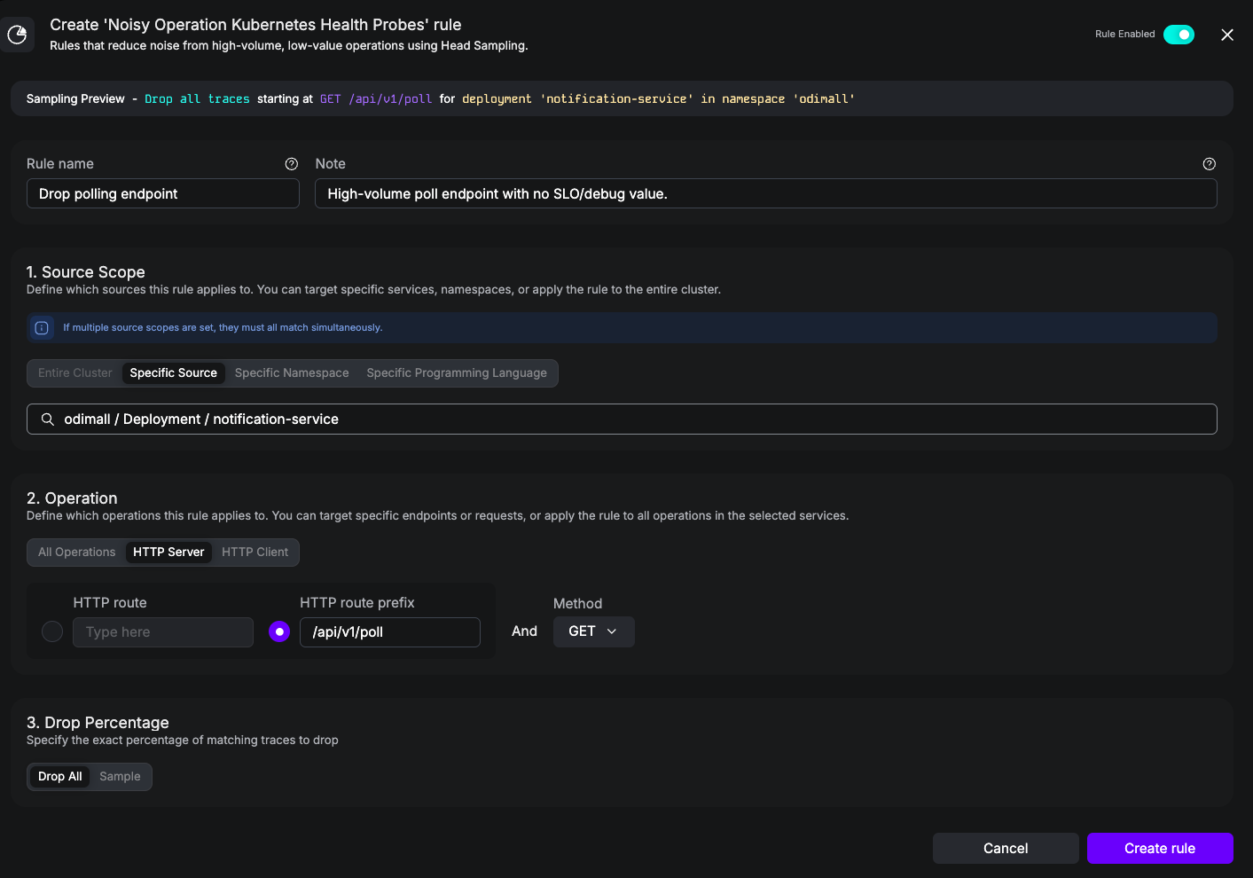Switch to the Specific Namespace tab

(x=292, y=373)
